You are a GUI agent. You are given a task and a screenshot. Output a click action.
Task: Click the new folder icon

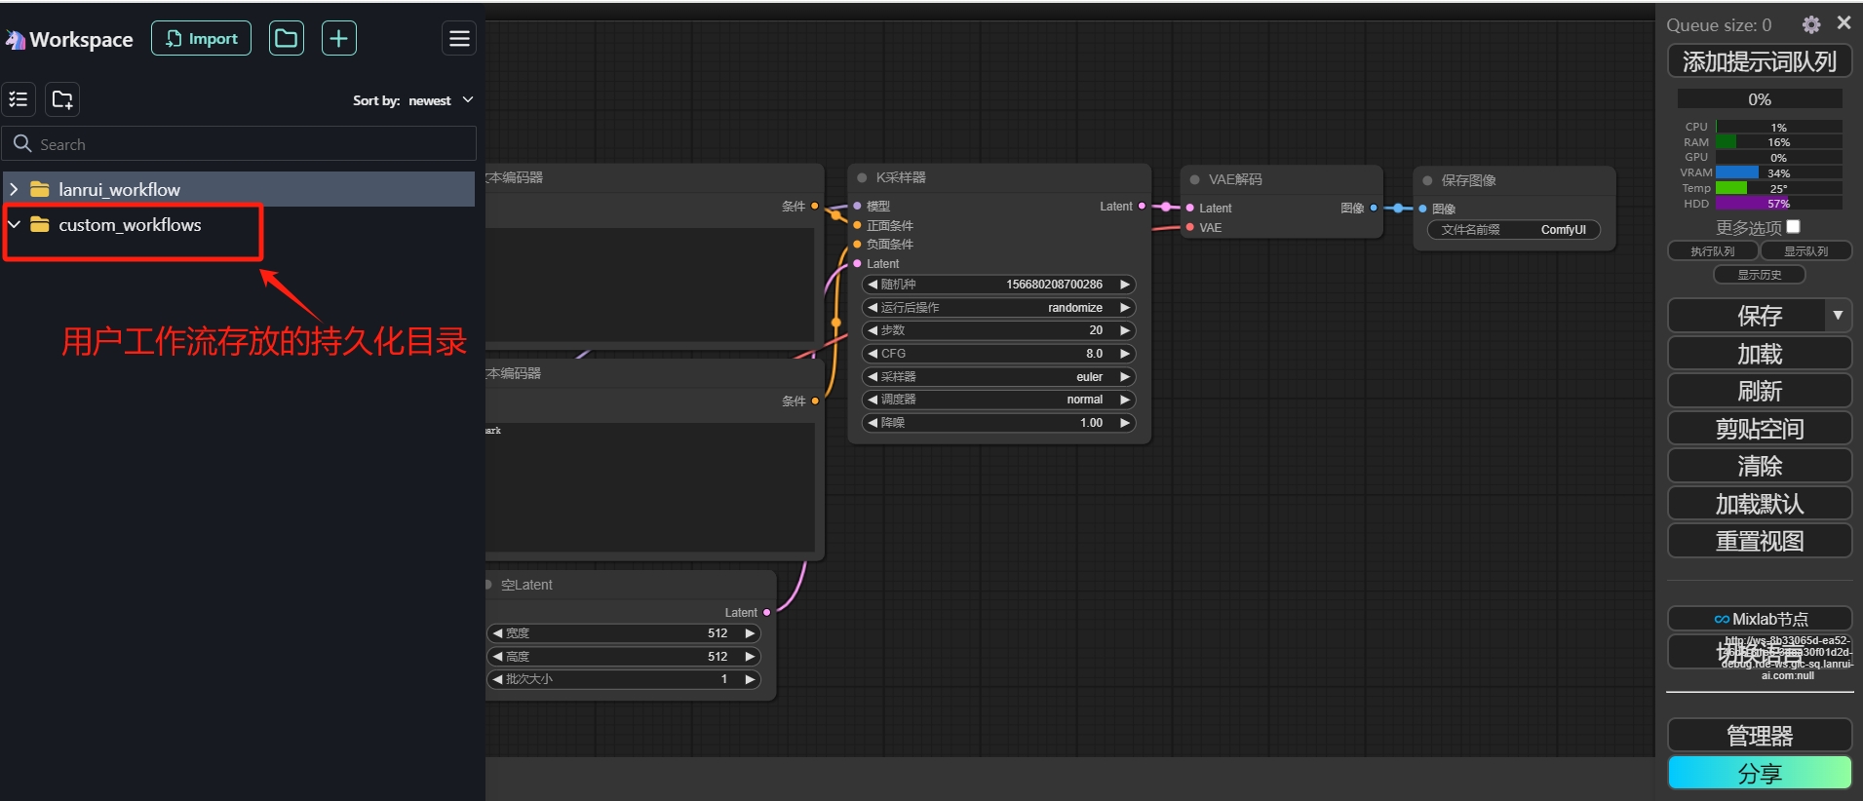click(x=62, y=99)
